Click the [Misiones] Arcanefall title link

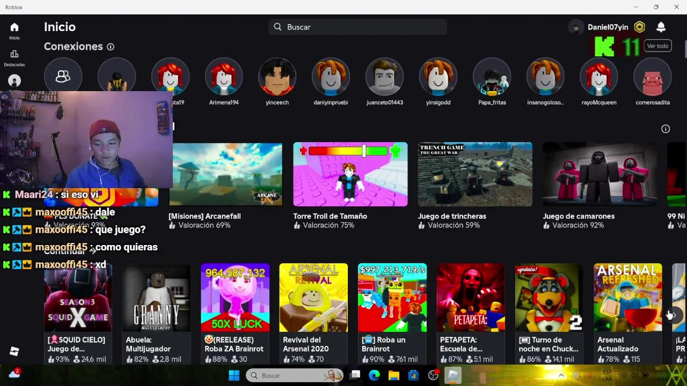click(x=204, y=216)
